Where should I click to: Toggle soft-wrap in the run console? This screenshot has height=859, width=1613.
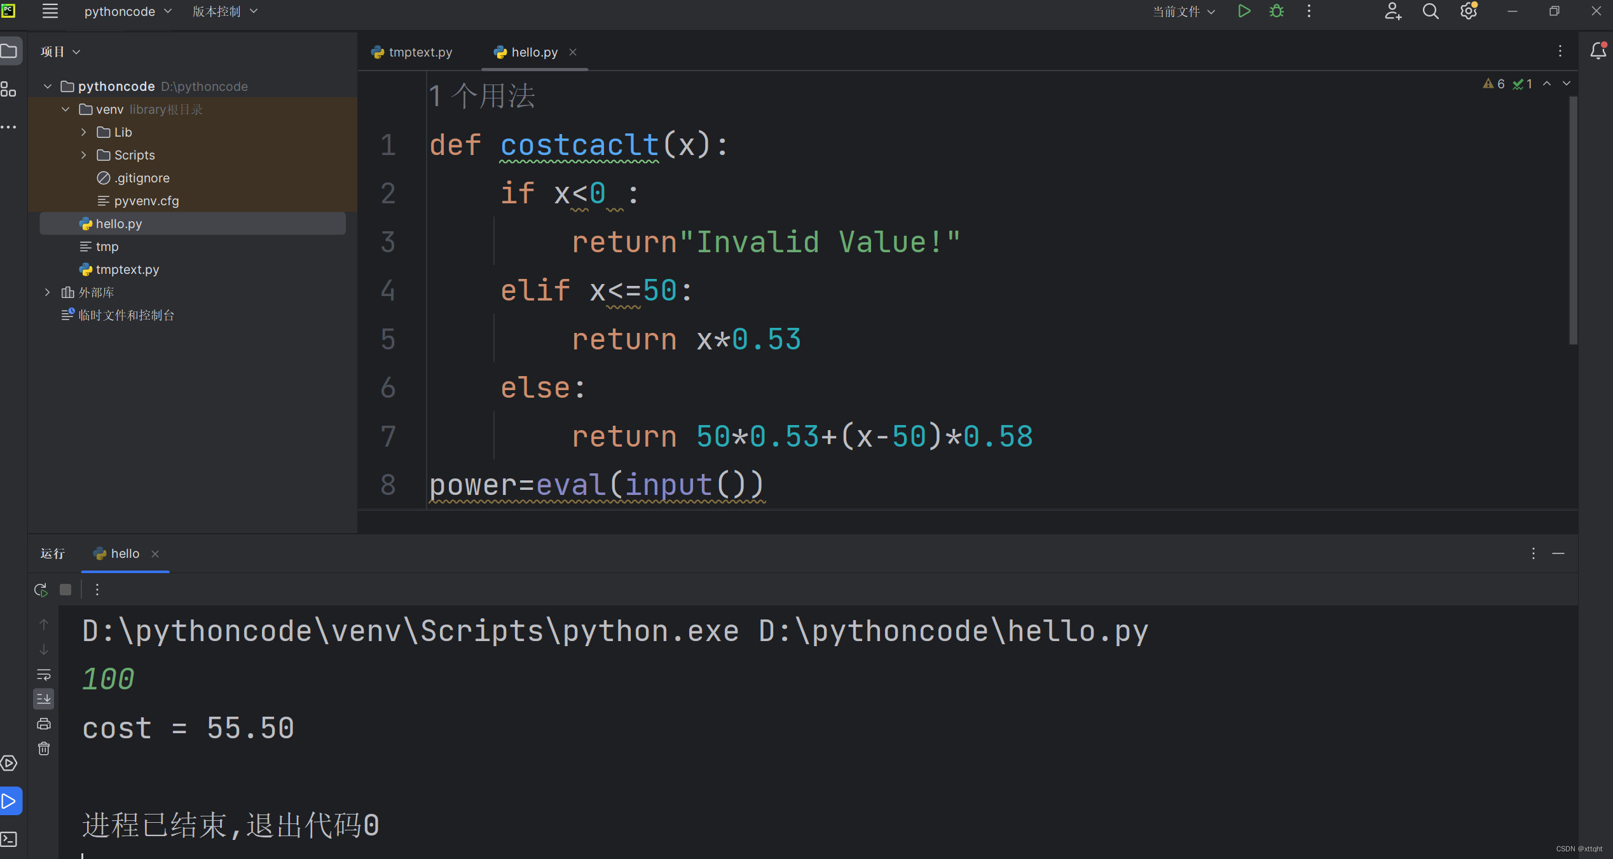point(43,674)
